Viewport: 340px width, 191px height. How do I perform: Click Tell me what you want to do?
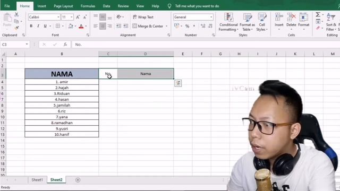click(x=197, y=6)
